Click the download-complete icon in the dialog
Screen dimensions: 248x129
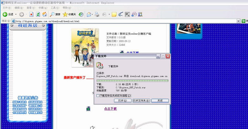click(x=100, y=65)
